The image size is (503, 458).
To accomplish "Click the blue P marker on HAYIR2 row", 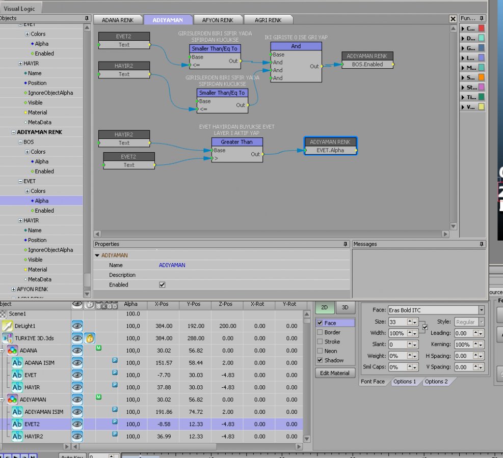I will [x=115, y=434].
